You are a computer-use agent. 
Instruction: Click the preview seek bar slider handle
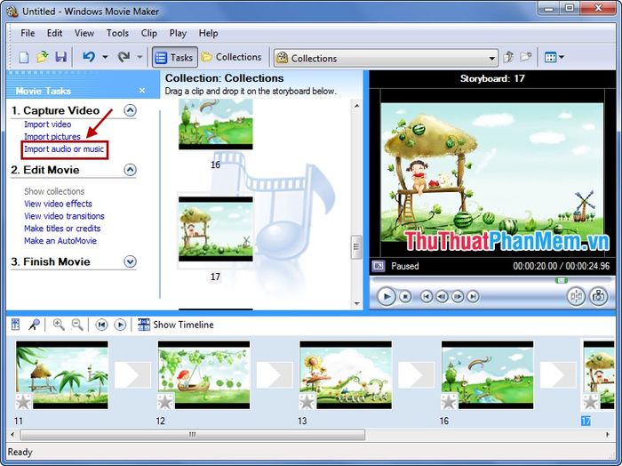point(561,280)
